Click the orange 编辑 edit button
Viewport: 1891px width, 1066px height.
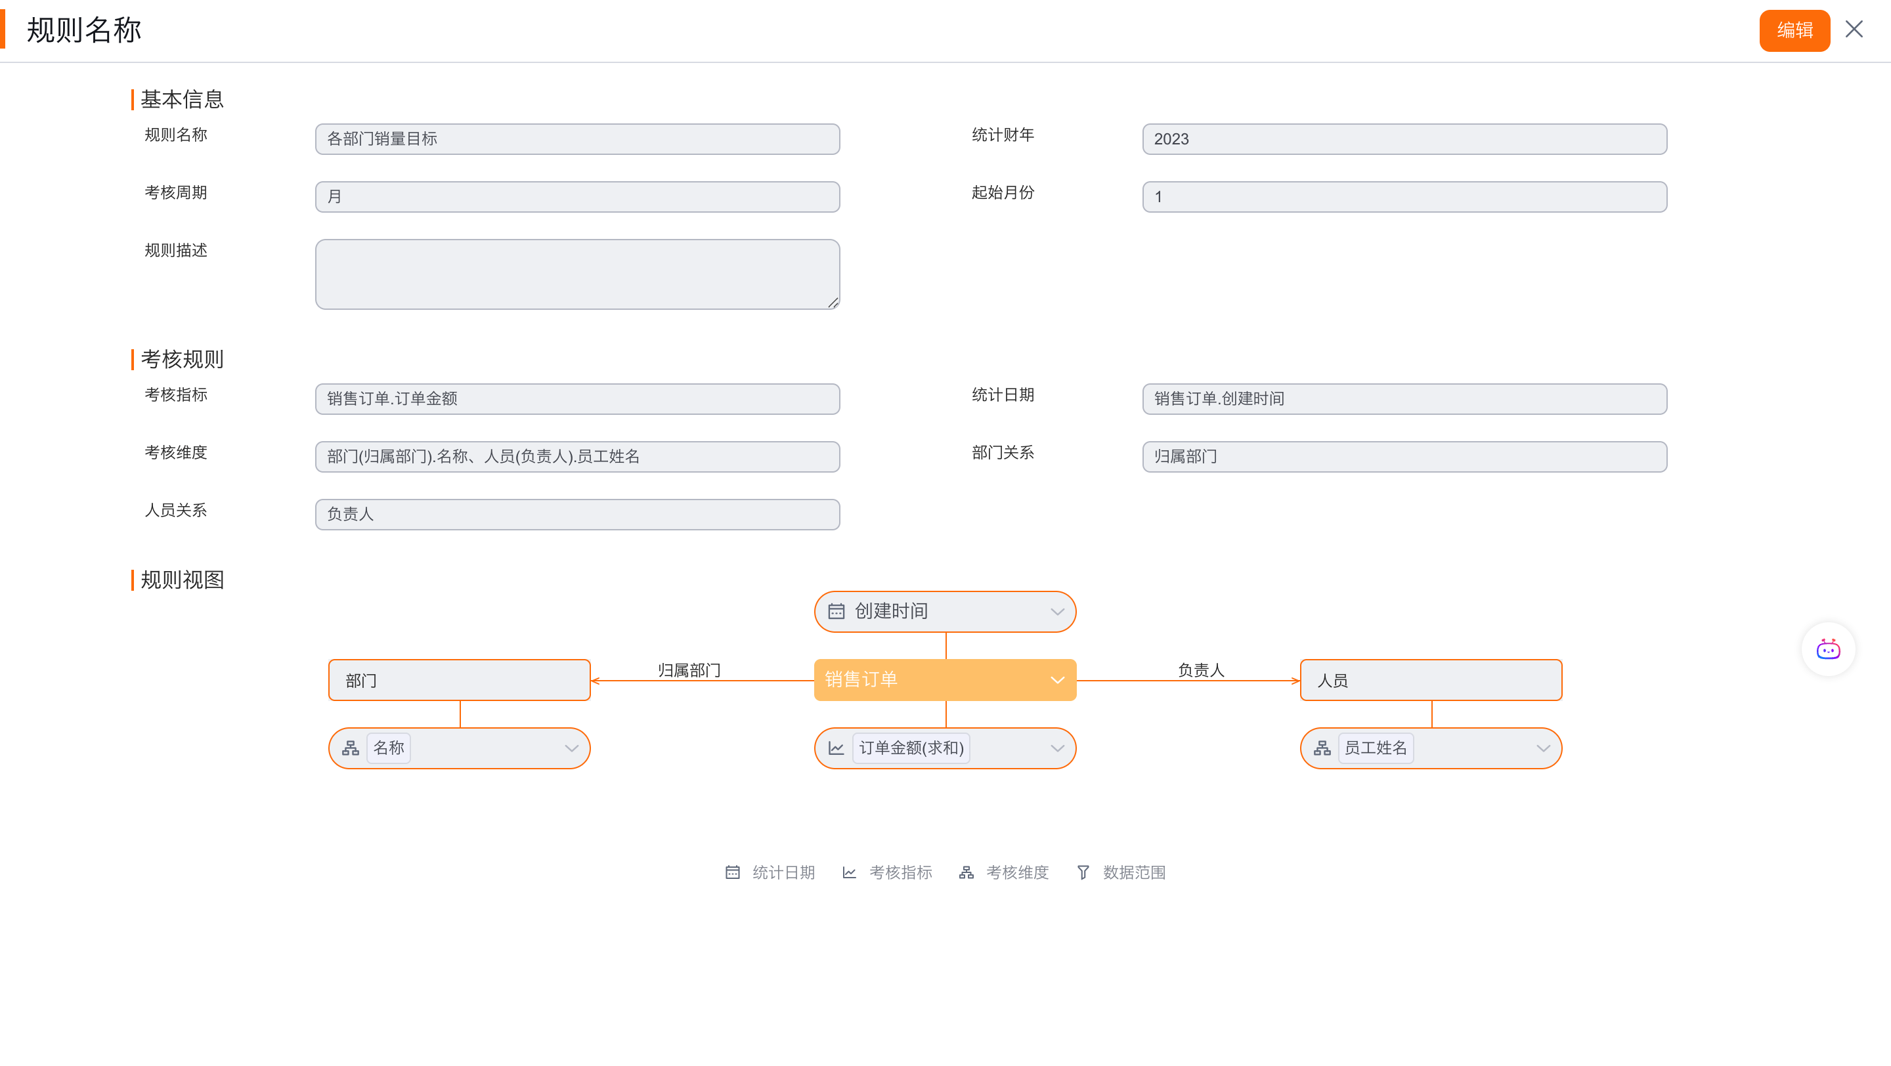(1793, 30)
